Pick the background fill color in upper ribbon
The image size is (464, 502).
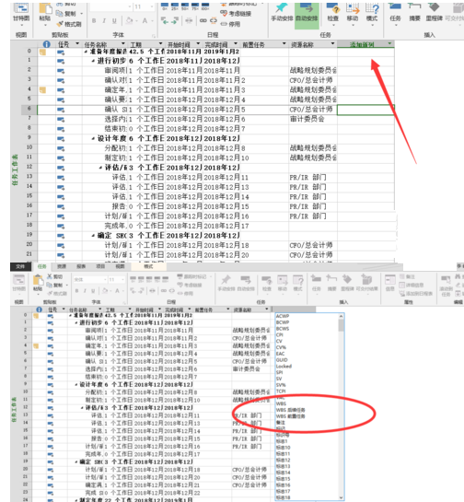click(129, 21)
